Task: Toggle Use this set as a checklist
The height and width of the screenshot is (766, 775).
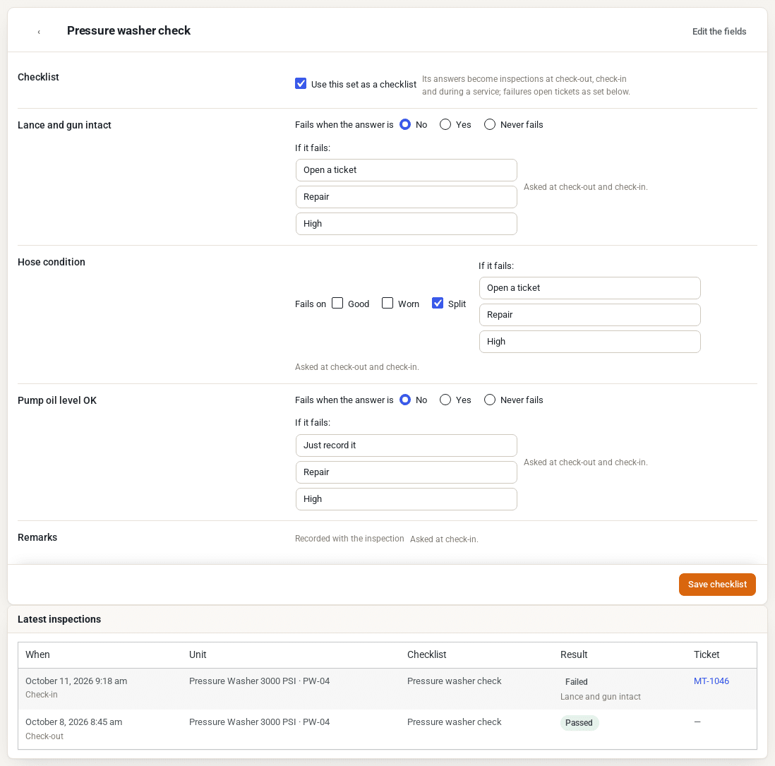Action: coord(301,83)
